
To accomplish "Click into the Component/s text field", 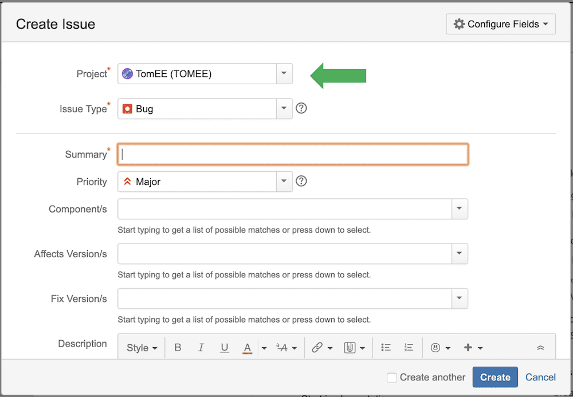I will (285, 209).
